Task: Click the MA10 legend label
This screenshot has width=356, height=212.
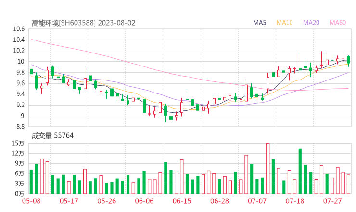Action: click(x=284, y=23)
